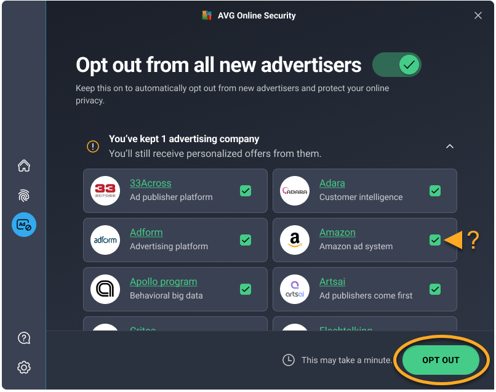The height and width of the screenshot is (392, 496).
Task: Disable opt out from all new advertisers toggle
Action: 397,65
